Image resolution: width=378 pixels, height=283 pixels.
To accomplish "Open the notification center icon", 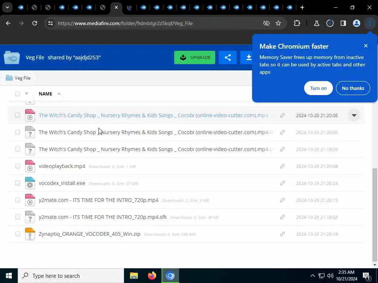I will coord(367,276).
